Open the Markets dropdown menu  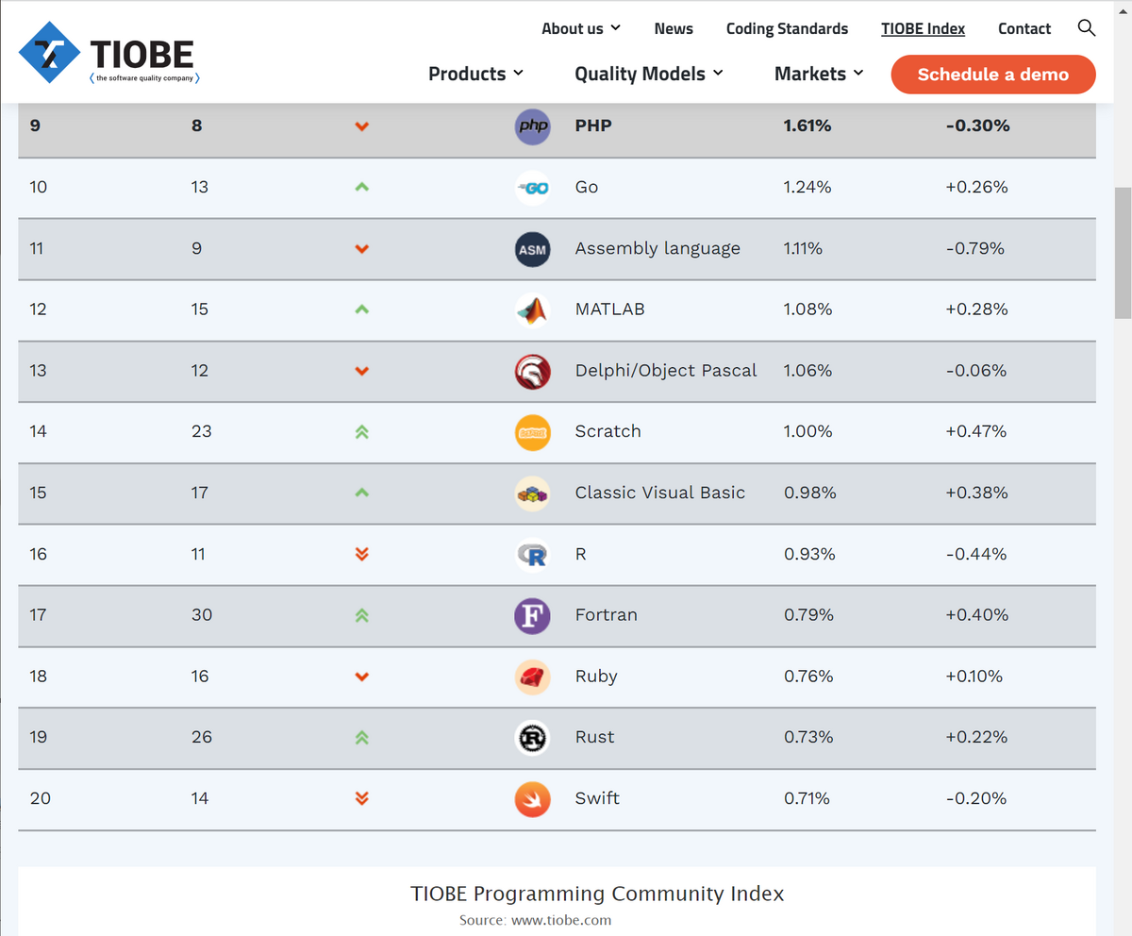pyautogui.click(x=818, y=74)
